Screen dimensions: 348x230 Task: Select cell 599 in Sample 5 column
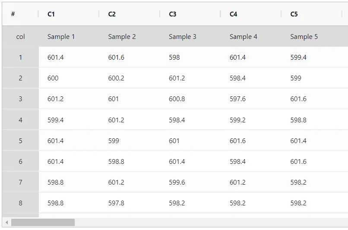click(x=312, y=78)
